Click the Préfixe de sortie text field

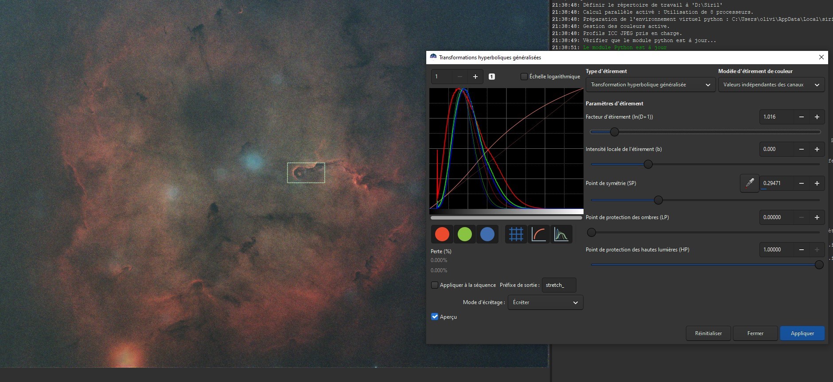[559, 285]
